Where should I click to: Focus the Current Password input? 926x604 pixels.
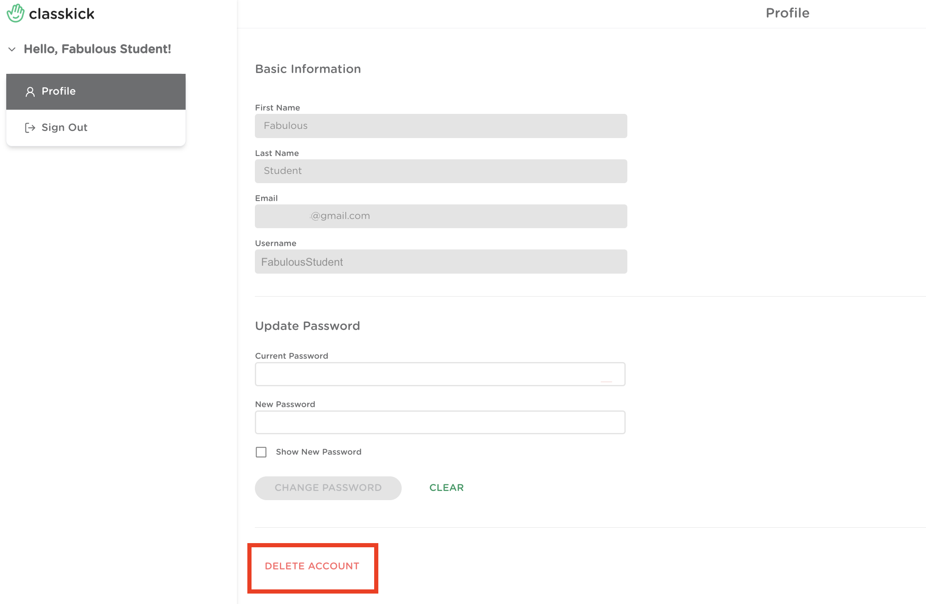(440, 374)
